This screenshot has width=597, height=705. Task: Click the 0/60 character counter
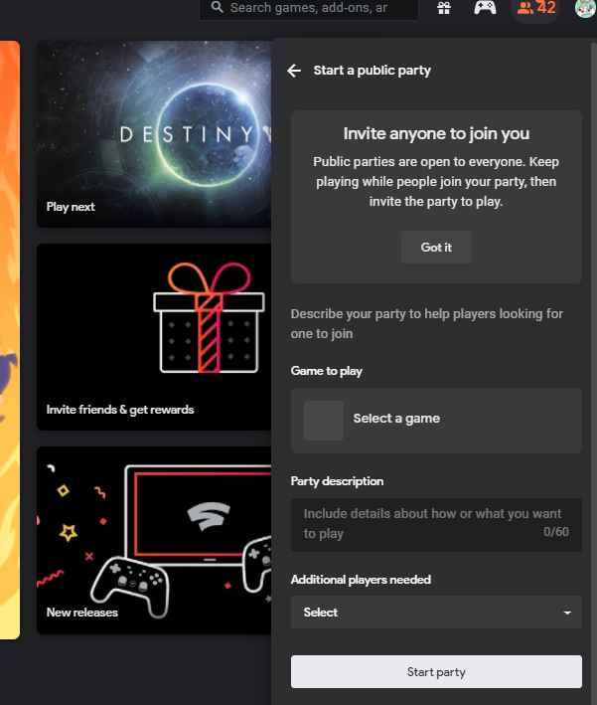[x=556, y=532]
